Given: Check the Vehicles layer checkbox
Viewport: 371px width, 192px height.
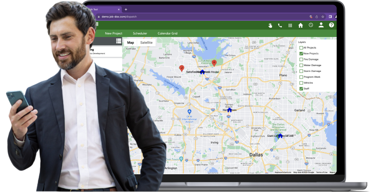Looking at the screenshot, I should [301, 83].
